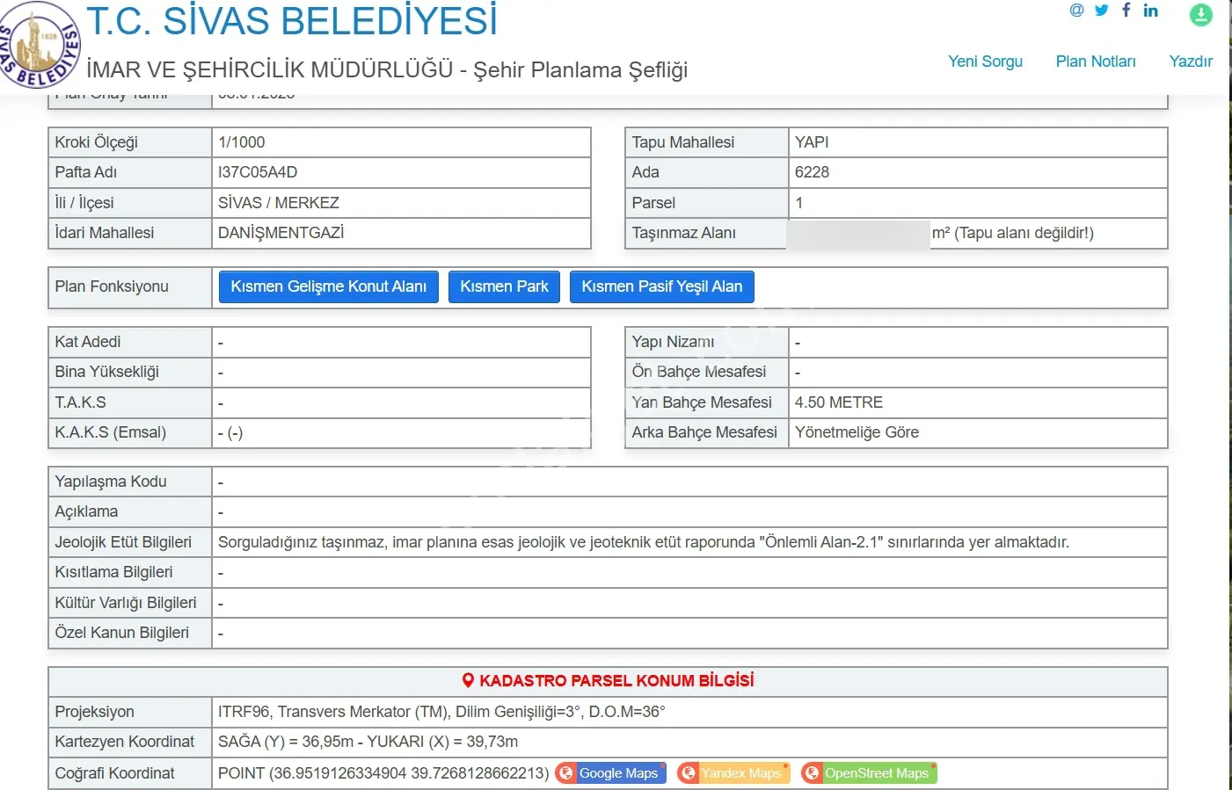The height and width of the screenshot is (790, 1232).
Task: Click the m² (Tapu alanı değildir!) note
Action: click(x=1013, y=233)
